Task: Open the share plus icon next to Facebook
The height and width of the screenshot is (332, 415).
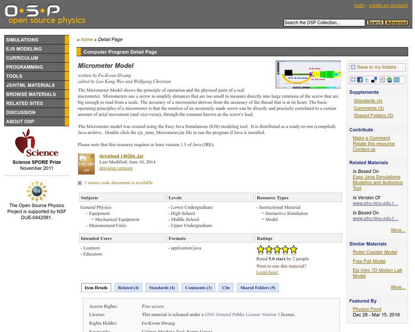Action: tap(353, 80)
